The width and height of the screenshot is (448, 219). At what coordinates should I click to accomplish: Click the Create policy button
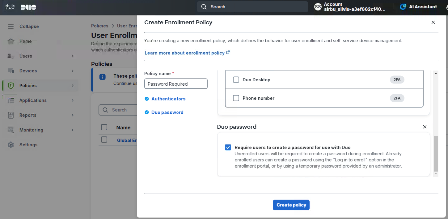[x=291, y=205]
